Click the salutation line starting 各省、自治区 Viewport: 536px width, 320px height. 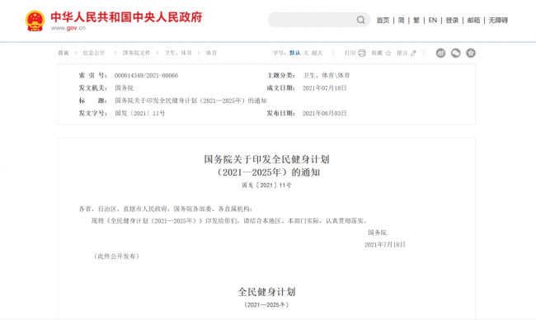[166, 209]
